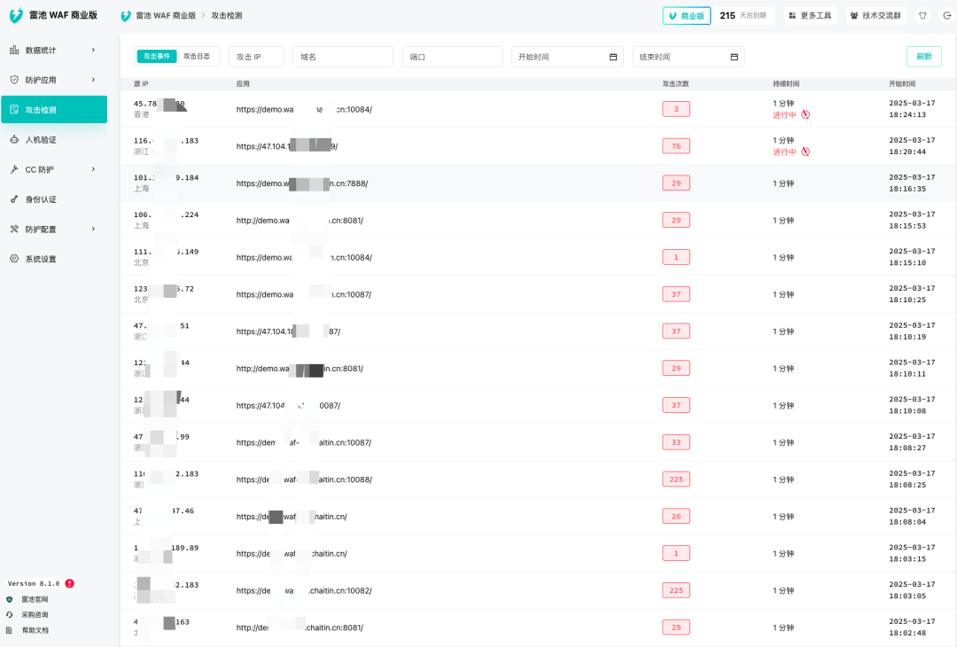Click the 采购咨询 headset icon

pos(9,615)
